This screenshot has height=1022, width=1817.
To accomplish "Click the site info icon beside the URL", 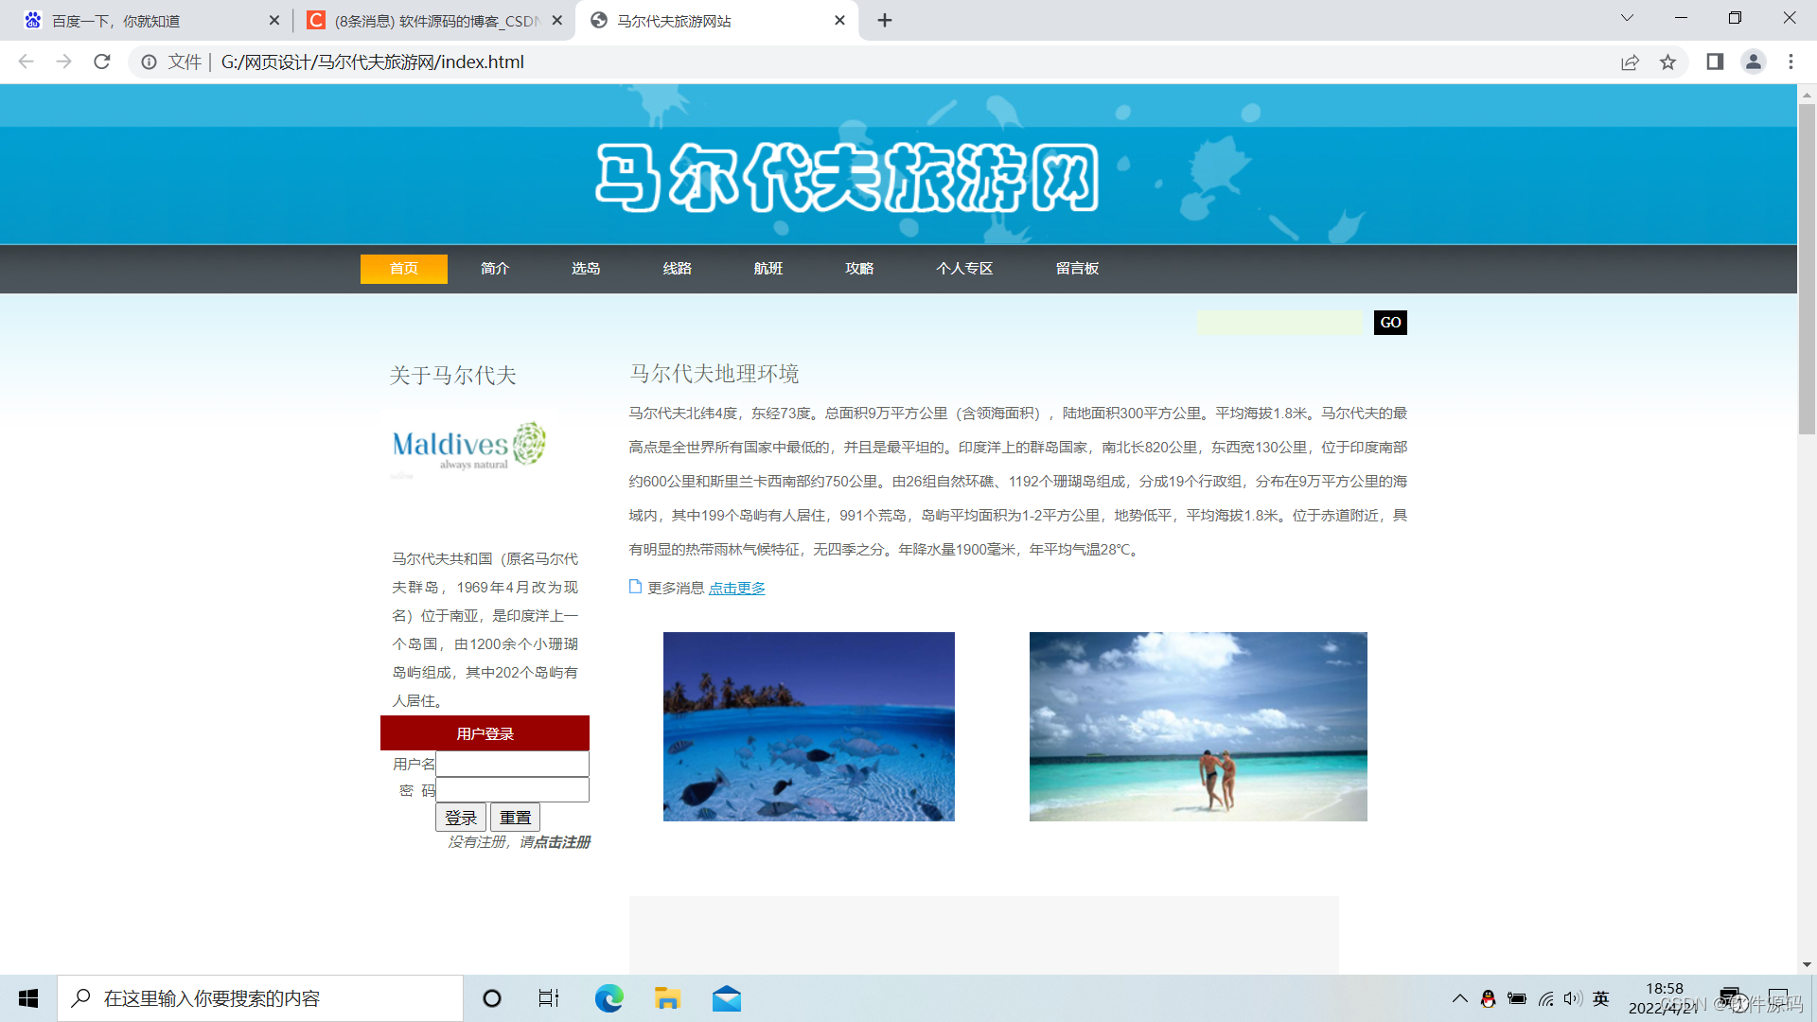I will tap(149, 62).
